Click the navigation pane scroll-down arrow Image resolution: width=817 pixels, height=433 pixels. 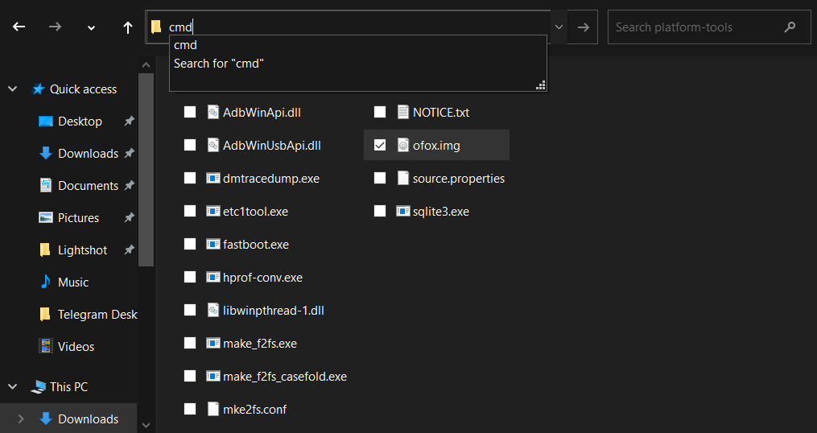pyautogui.click(x=146, y=424)
